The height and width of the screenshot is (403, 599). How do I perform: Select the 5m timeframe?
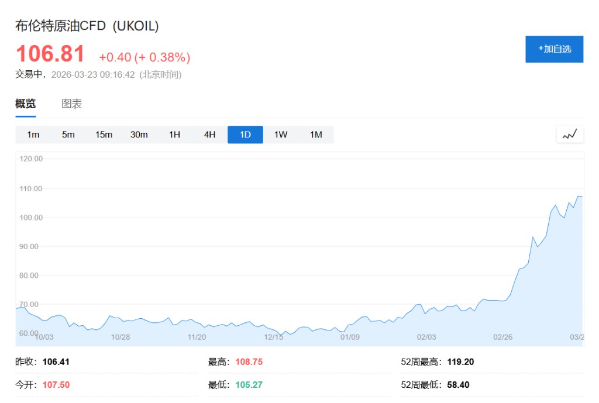click(68, 135)
